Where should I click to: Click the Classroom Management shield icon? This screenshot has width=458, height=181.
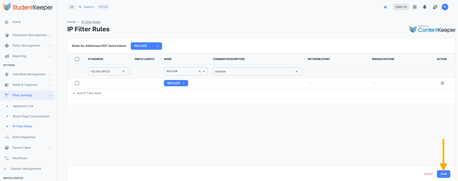[7, 35]
